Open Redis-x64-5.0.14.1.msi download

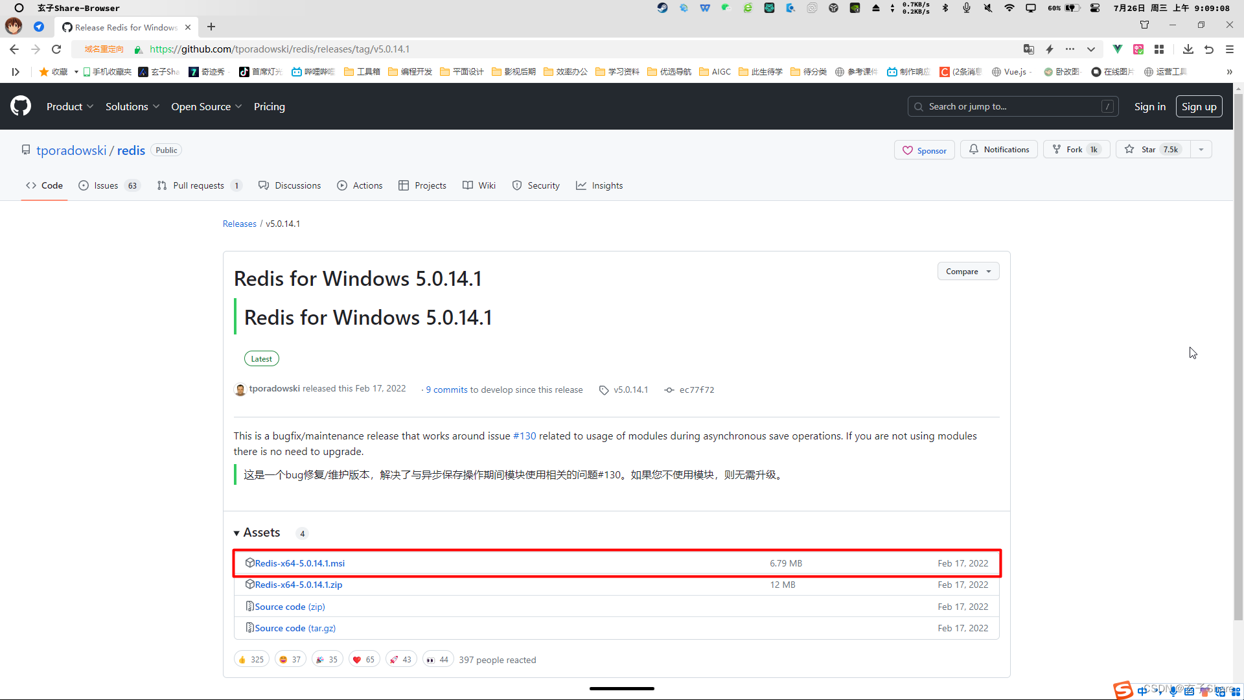[x=300, y=563]
